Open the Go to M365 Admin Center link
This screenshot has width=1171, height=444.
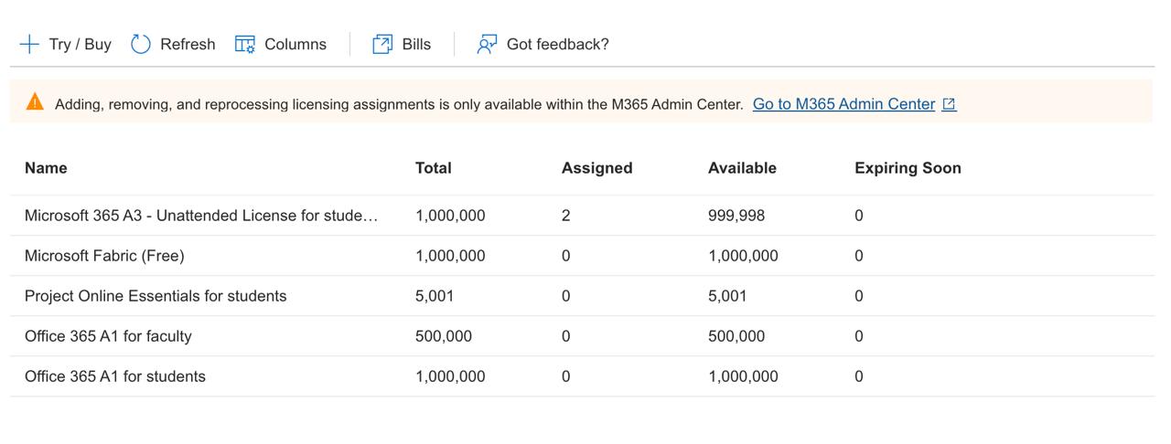(843, 104)
